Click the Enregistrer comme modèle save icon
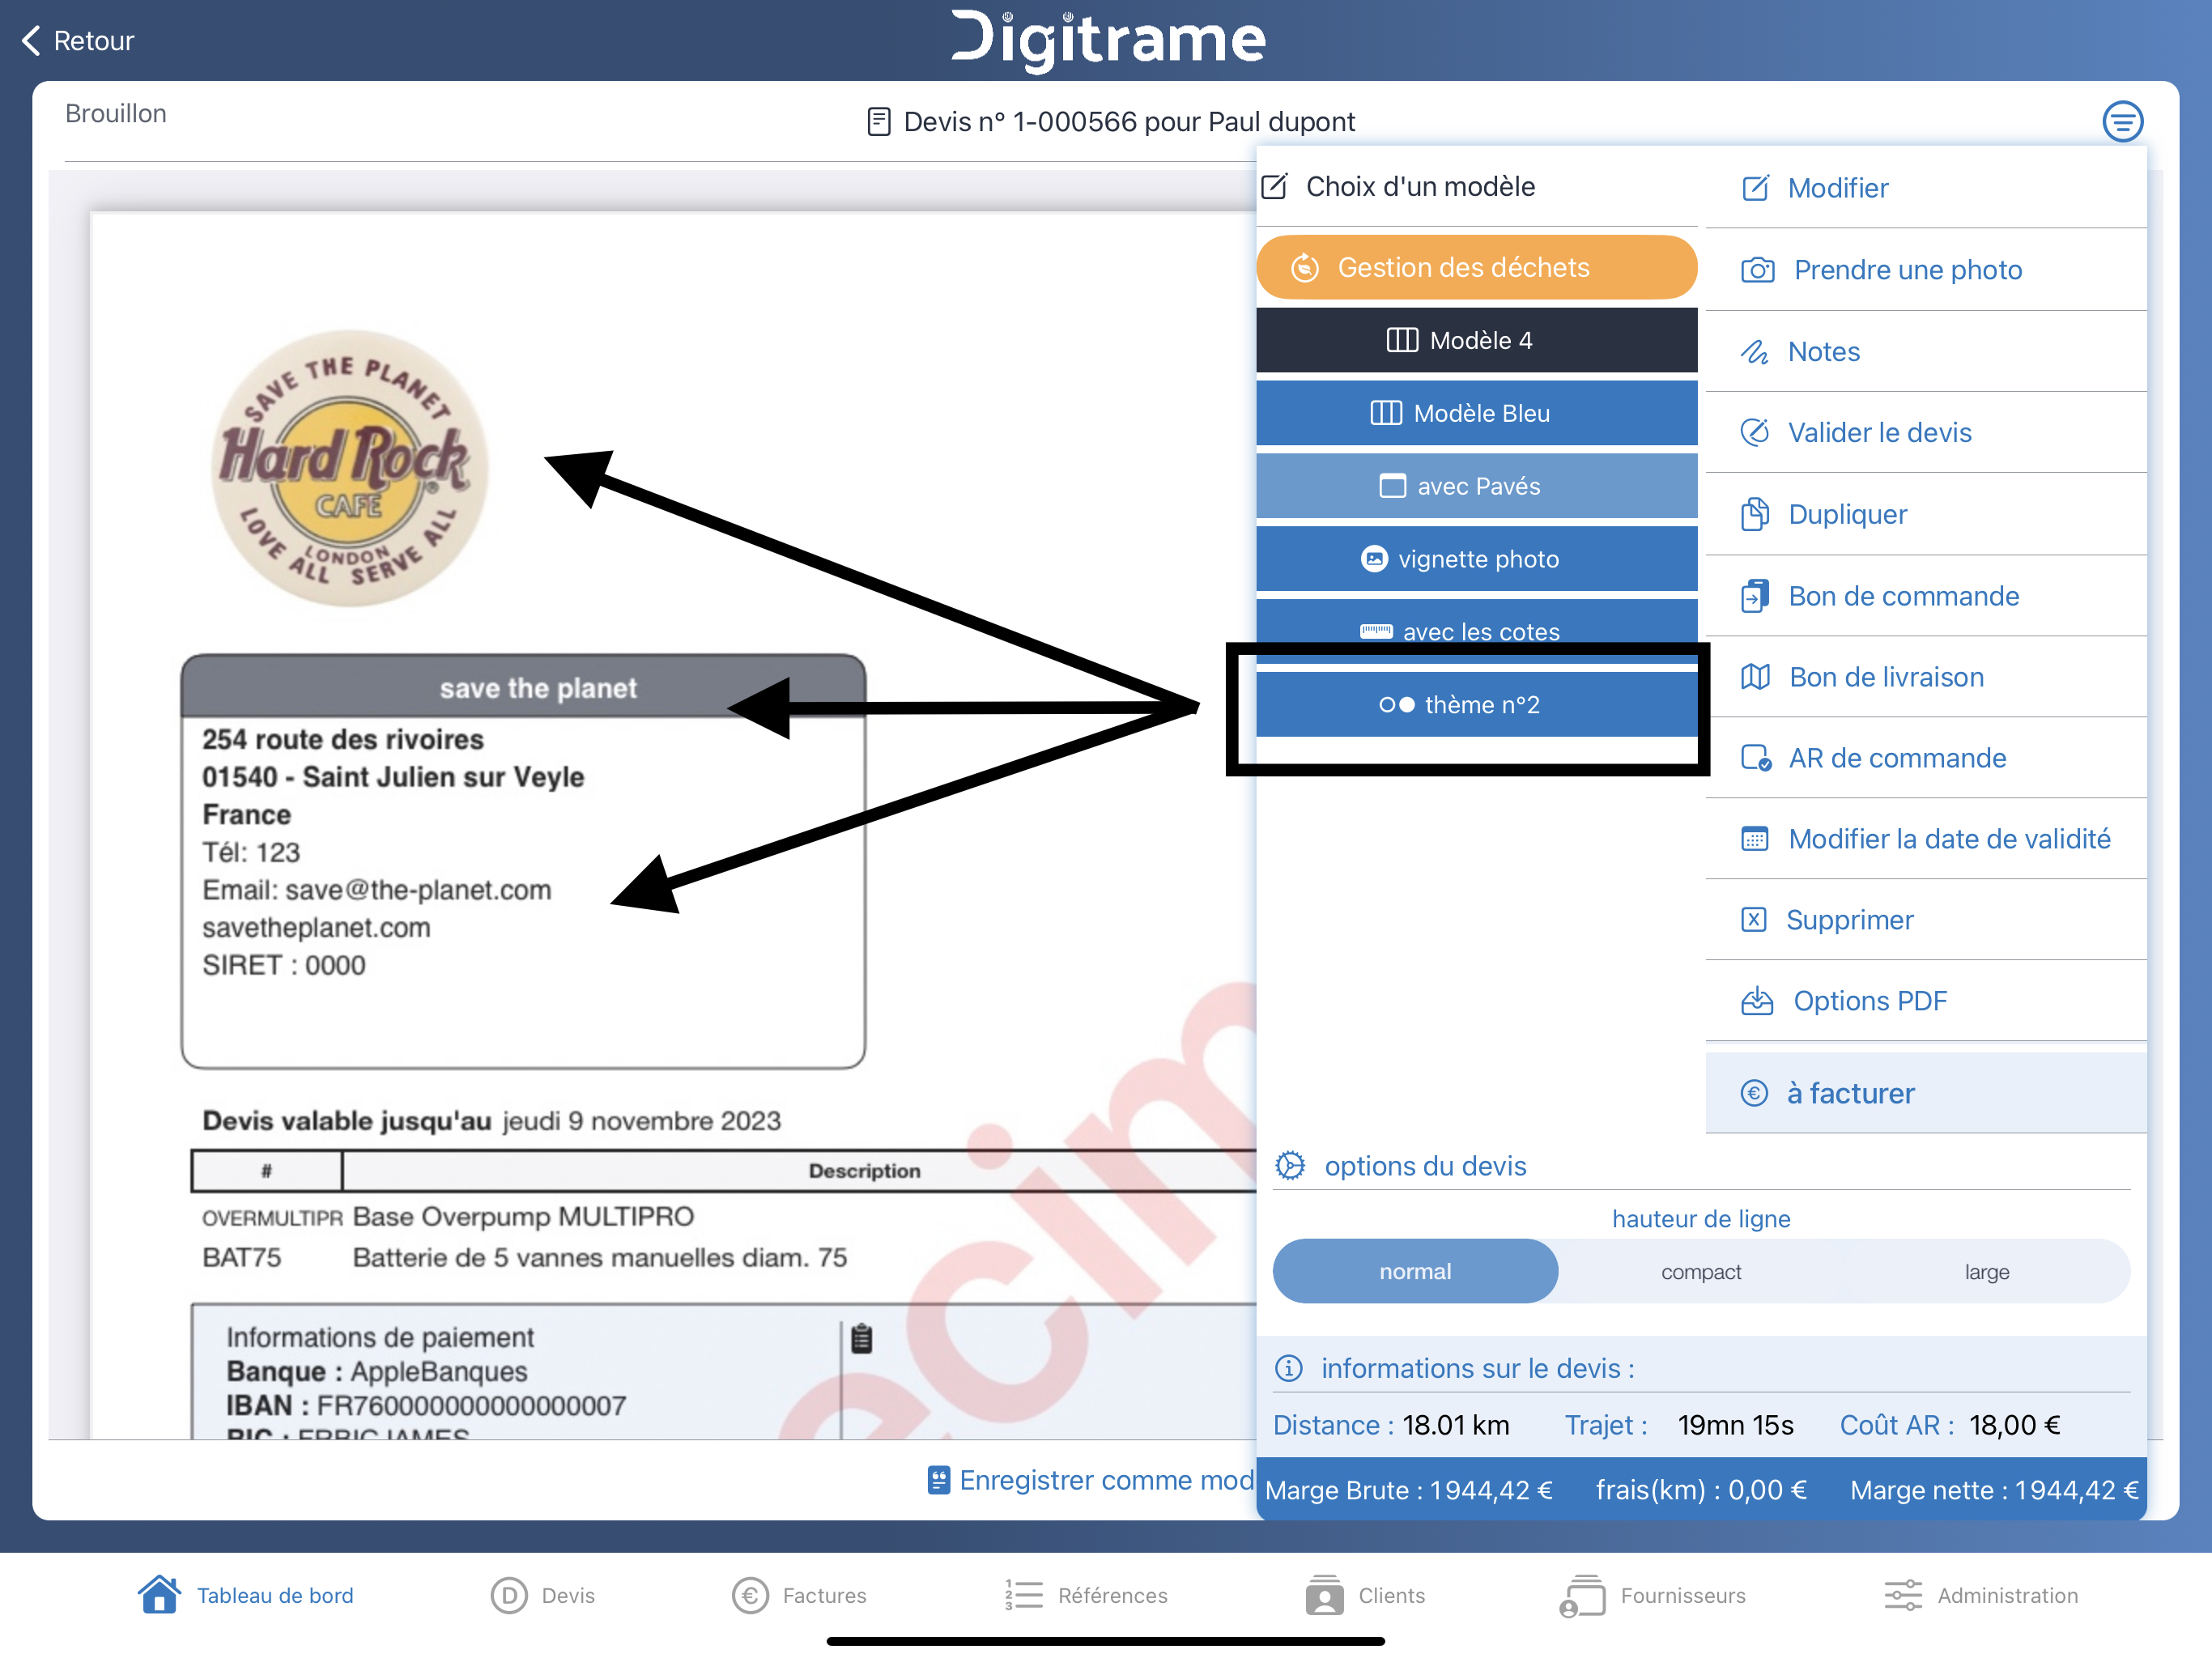The image size is (2212, 1658). click(938, 1480)
